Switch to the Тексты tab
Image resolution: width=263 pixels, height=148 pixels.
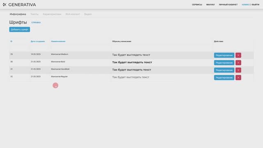pos(35,14)
